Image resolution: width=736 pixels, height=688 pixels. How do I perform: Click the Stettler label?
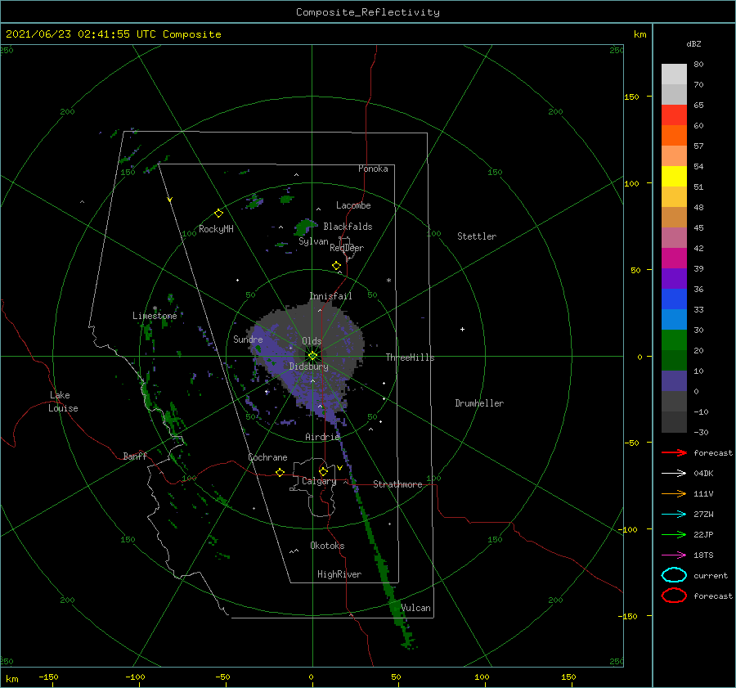(x=477, y=236)
